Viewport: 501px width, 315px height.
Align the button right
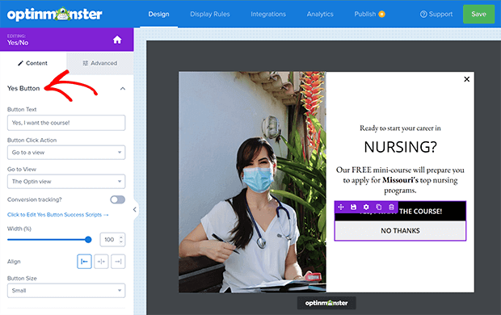click(118, 262)
